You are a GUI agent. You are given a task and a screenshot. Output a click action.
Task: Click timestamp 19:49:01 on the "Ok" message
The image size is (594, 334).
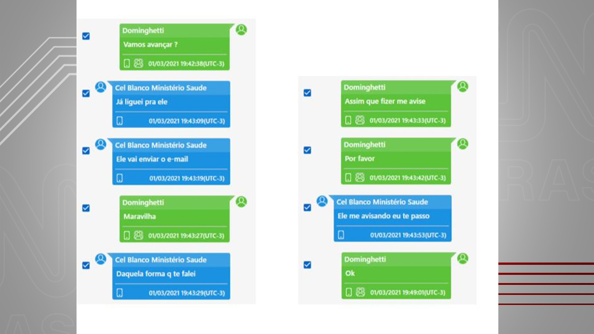[407, 293]
